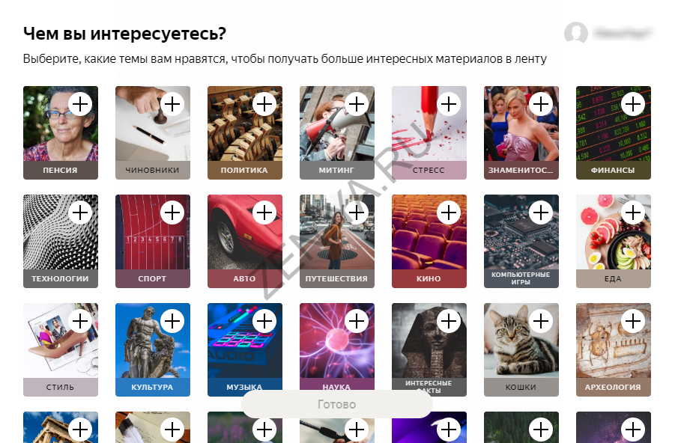
Task: Add the Пенсия topic with its plus icon
Action: click(x=80, y=104)
